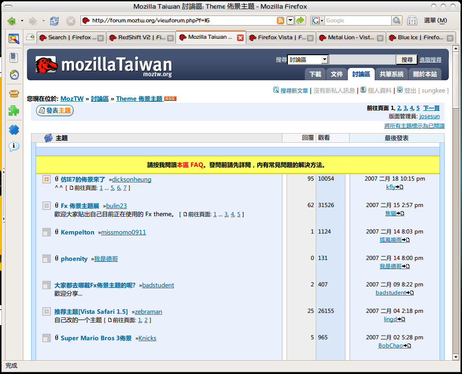Click the Reload page toolbar icon
Viewport: 462px width, 374px height.
point(54,21)
